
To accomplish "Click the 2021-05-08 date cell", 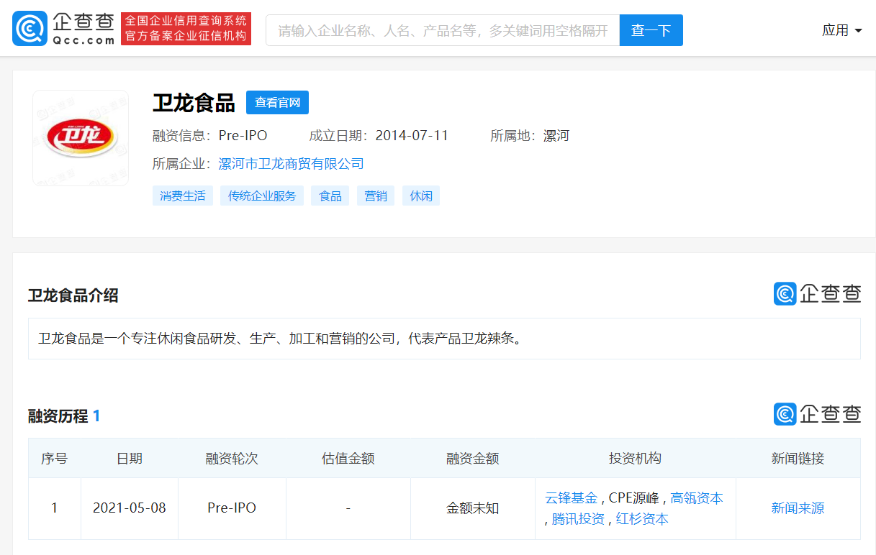I will point(130,508).
